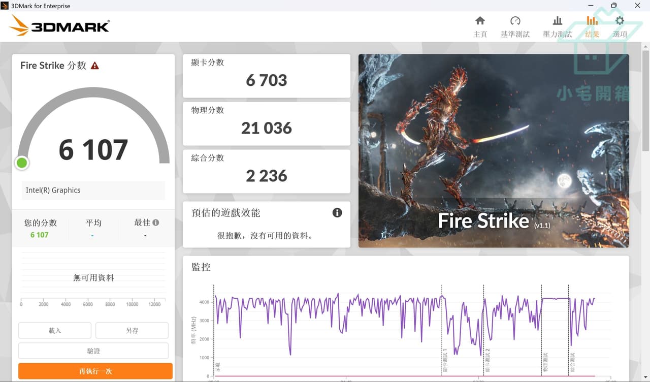Click the orange results chart icon
This screenshot has width=650, height=382.
[x=592, y=21]
